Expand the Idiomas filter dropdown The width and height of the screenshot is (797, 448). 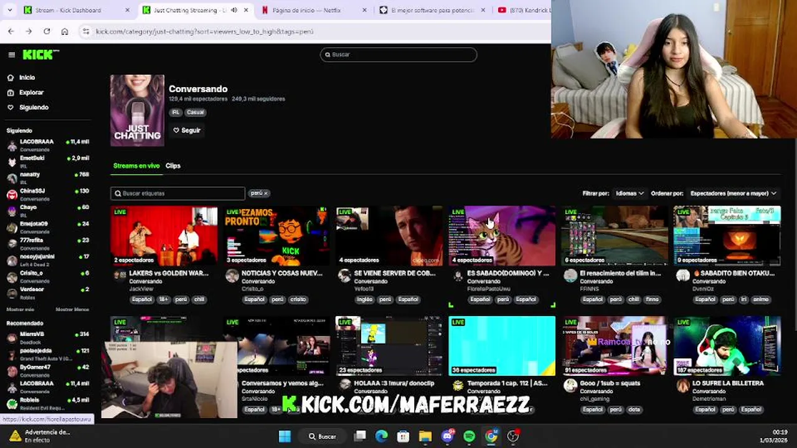point(629,194)
